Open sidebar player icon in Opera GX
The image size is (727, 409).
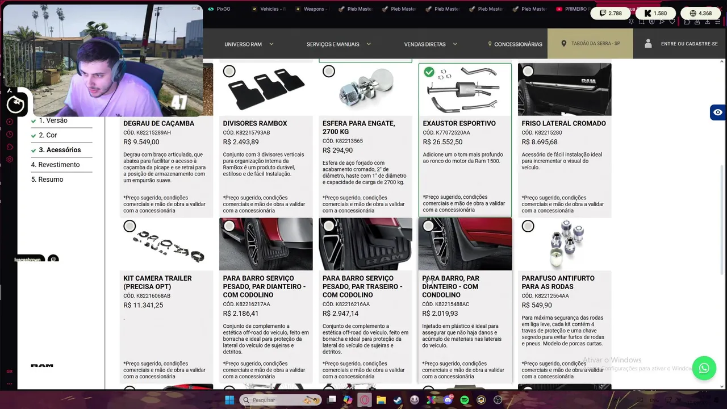pos(10,122)
